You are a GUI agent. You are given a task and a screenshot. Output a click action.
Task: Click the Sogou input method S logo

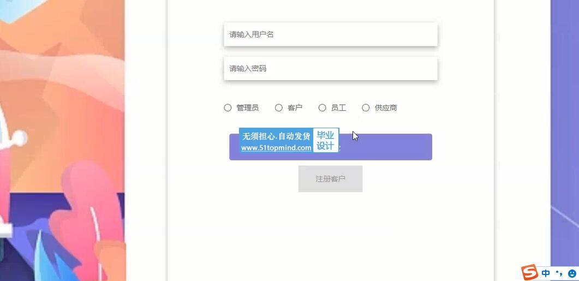coord(529,272)
